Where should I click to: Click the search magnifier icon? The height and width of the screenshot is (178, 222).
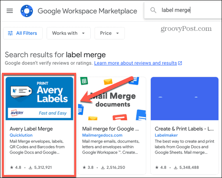click(153, 10)
